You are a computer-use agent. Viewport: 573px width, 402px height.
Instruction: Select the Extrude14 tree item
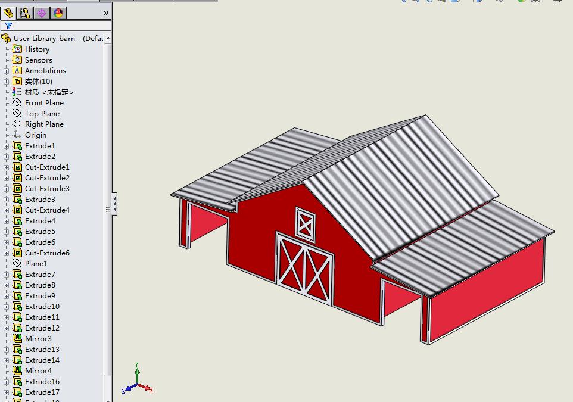[x=42, y=360]
